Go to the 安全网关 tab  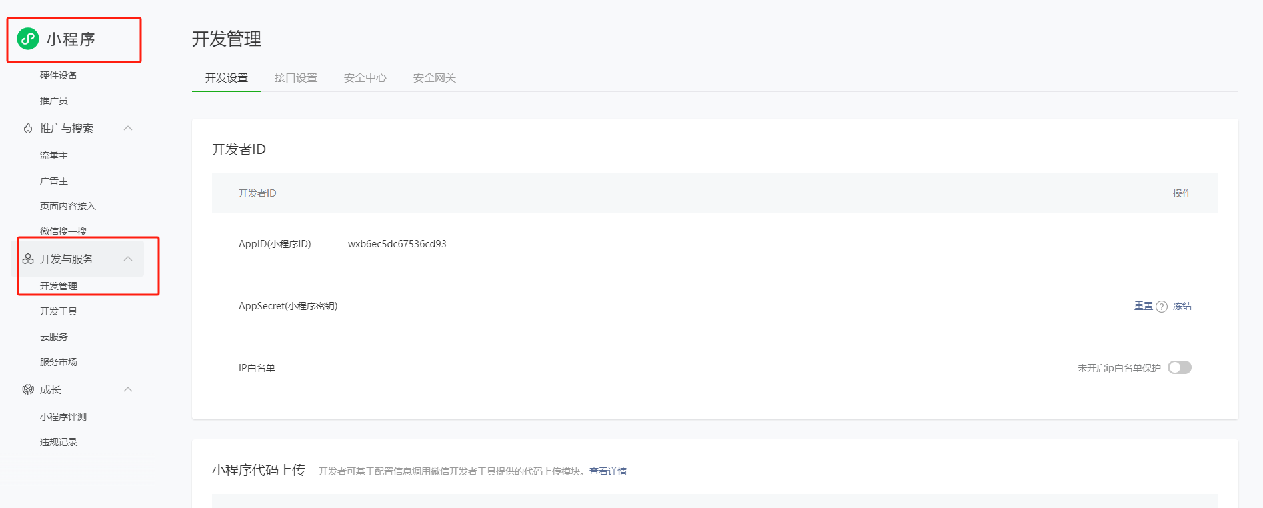(x=435, y=78)
